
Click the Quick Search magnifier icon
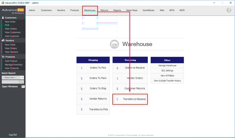[x=22, y=82]
